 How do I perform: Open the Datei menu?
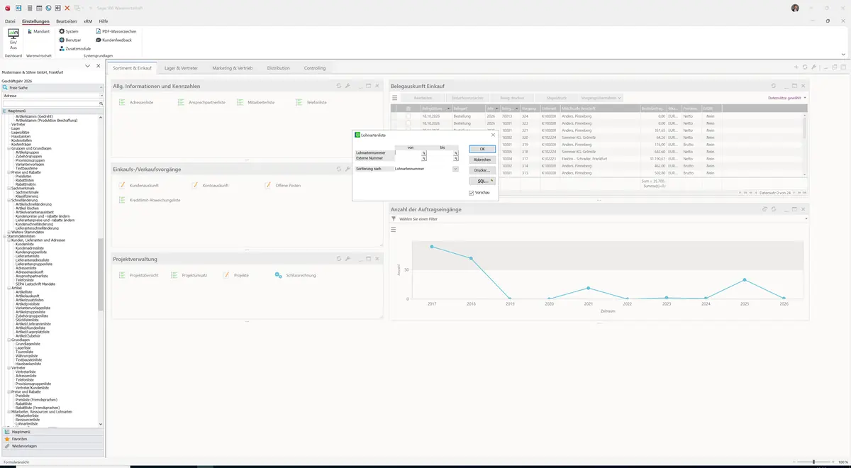pos(10,21)
